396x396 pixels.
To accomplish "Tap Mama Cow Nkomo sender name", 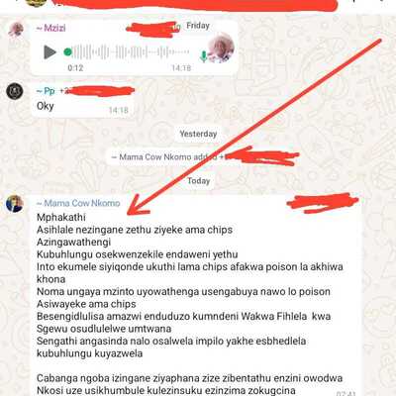I will pos(78,203).
